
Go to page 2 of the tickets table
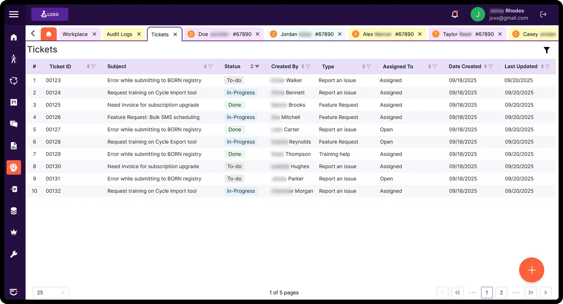(x=501, y=292)
